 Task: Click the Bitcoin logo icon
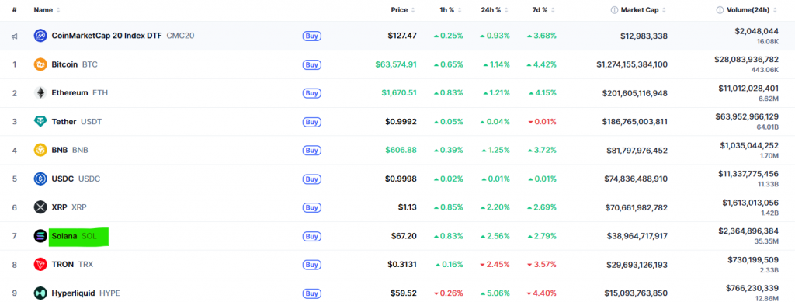click(40, 64)
